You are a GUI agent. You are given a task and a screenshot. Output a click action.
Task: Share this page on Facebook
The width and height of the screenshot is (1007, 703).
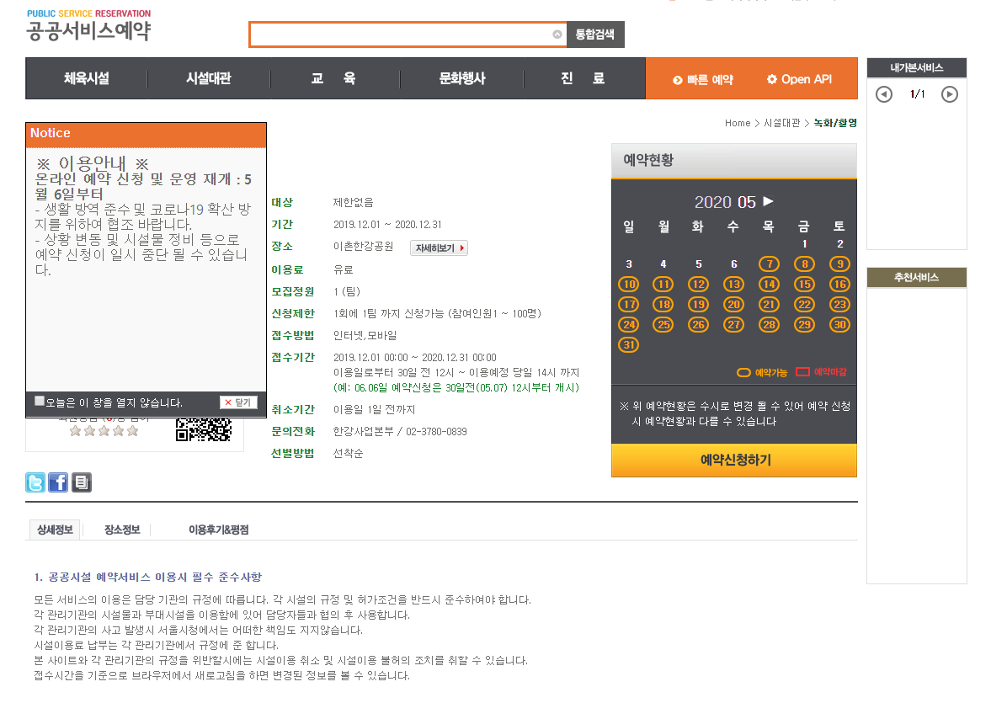(x=58, y=482)
